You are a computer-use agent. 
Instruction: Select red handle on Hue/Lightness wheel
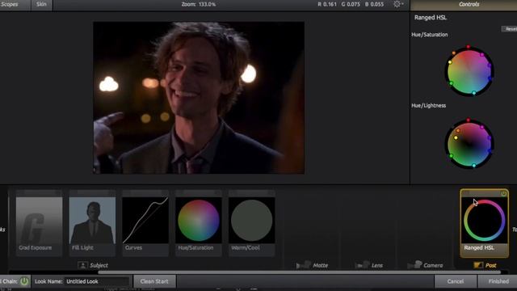(x=469, y=120)
